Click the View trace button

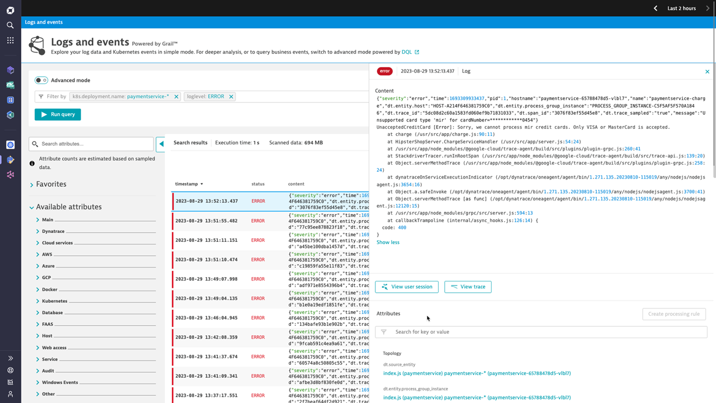pos(468,287)
